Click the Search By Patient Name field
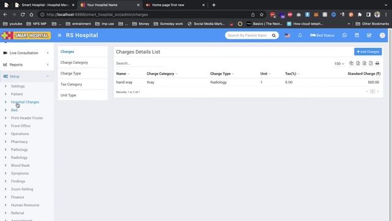The image size is (392, 221). pos(247,36)
